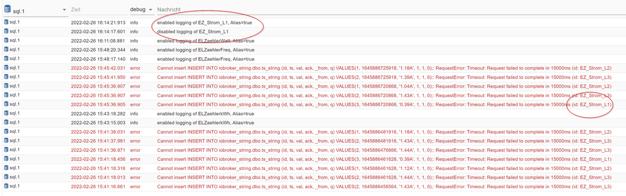Click database icon in the 16:11:08.881 row
Image resolution: width=626 pixels, height=196 pixels.
(6, 41)
